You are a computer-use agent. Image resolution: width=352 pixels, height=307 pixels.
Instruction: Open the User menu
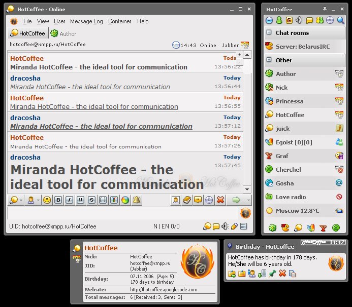[59, 21]
